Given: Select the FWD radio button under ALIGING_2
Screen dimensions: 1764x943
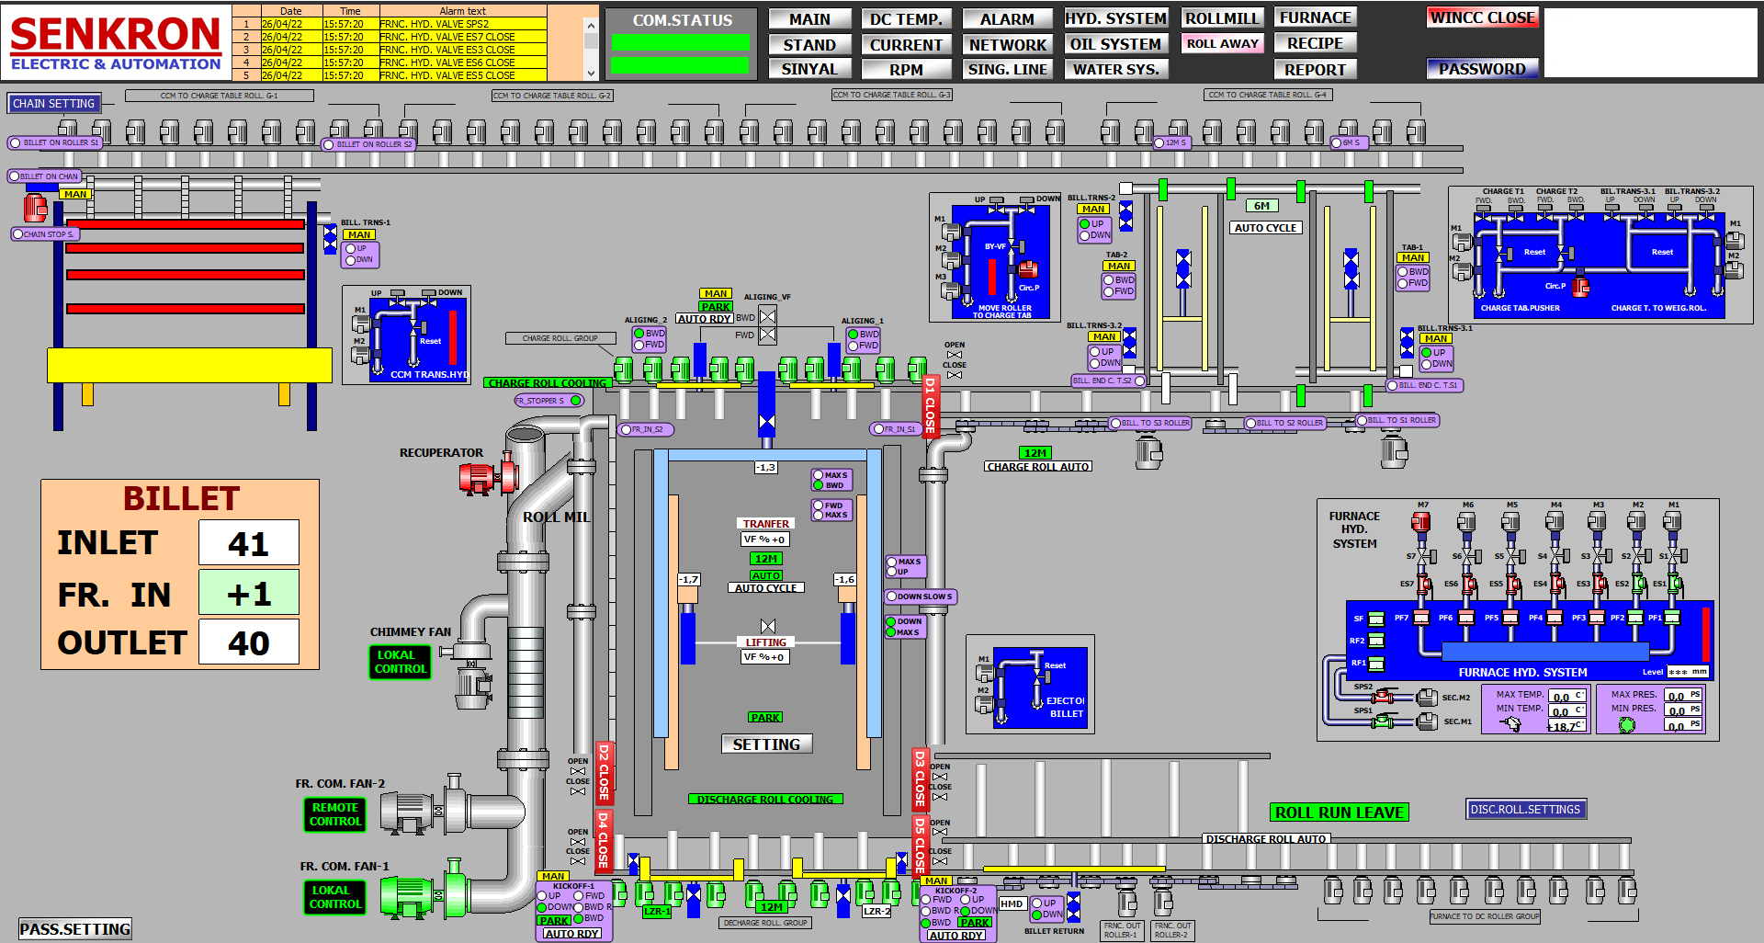Looking at the screenshot, I should click(x=639, y=345).
